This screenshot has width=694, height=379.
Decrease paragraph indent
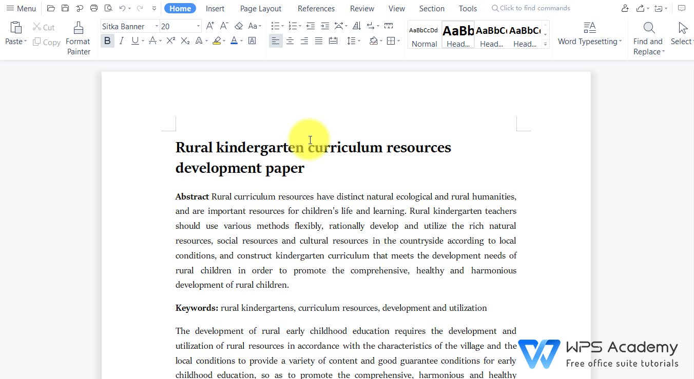[311, 26]
